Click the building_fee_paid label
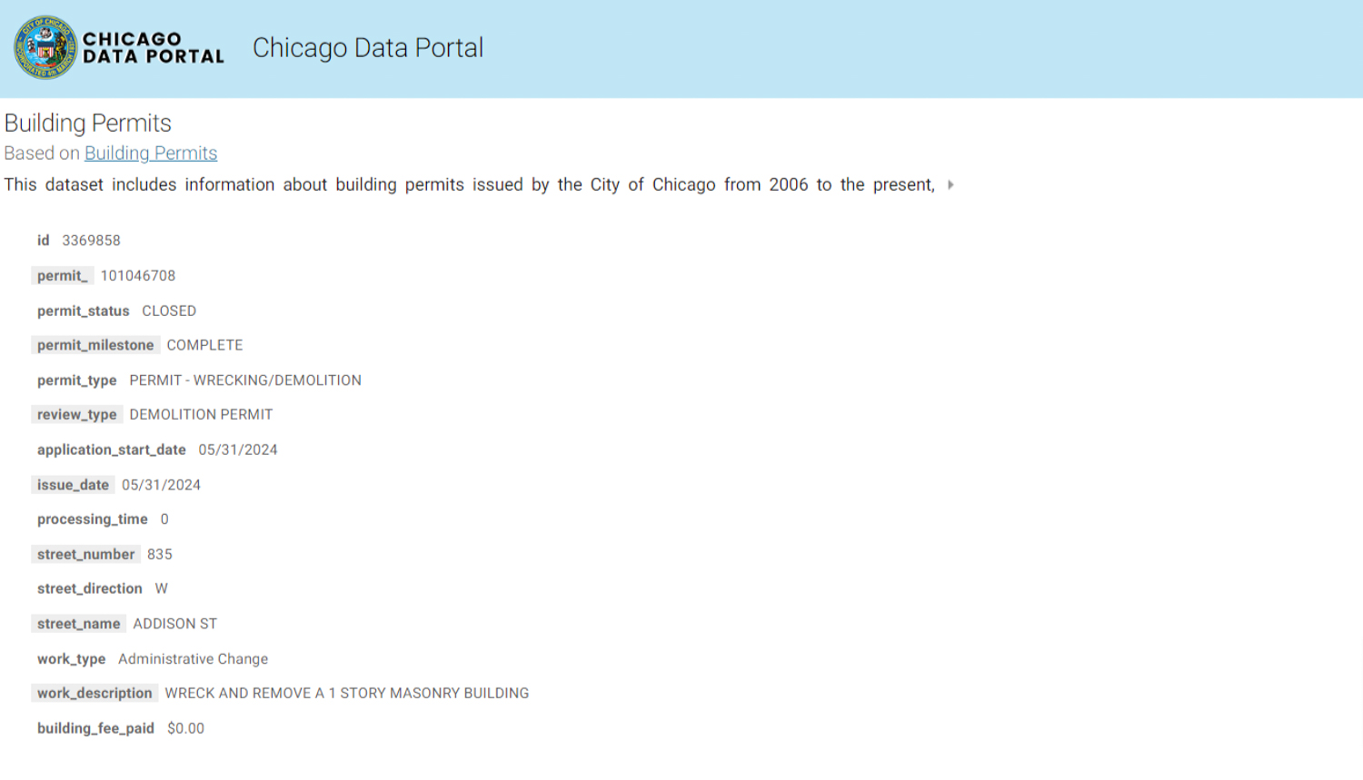The height and width of the screenshot is (780, 1363). 95,728
